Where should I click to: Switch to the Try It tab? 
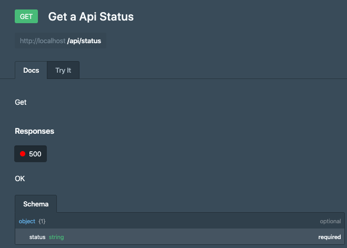coord(63,70)
